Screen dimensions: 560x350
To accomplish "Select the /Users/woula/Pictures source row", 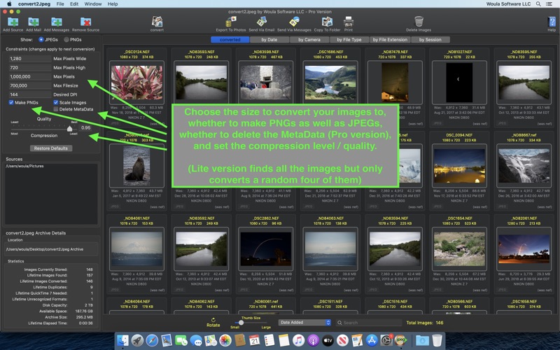I will [51, 166].
